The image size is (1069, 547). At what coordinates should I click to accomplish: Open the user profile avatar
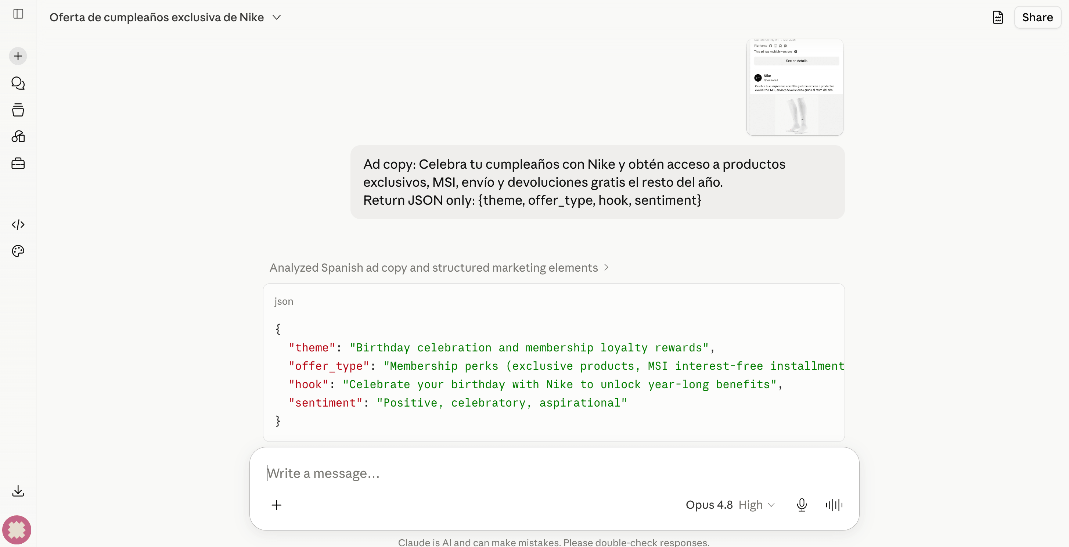click(17, 530)
